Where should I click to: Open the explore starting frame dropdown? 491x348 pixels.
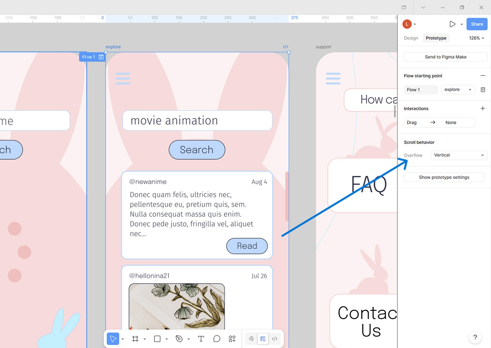pos(458,90)
